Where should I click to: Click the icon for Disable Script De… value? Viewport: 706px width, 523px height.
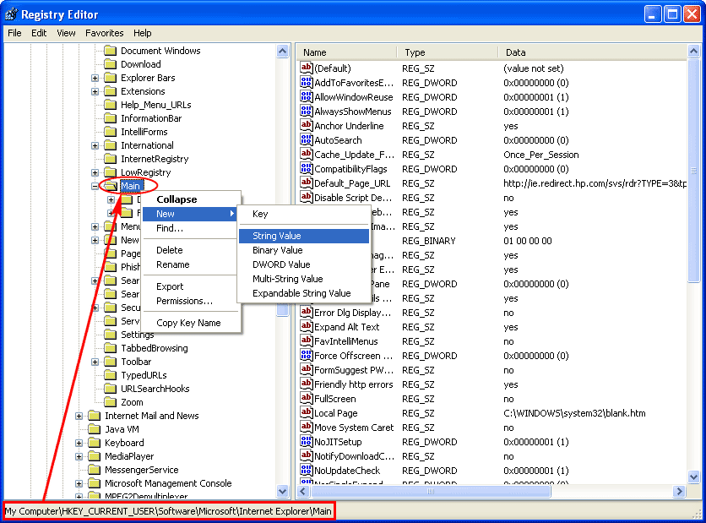[x=307, y=198]
